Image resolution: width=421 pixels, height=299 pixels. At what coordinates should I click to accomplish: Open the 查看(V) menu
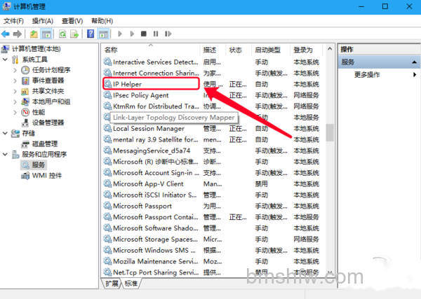click(72, 21)
